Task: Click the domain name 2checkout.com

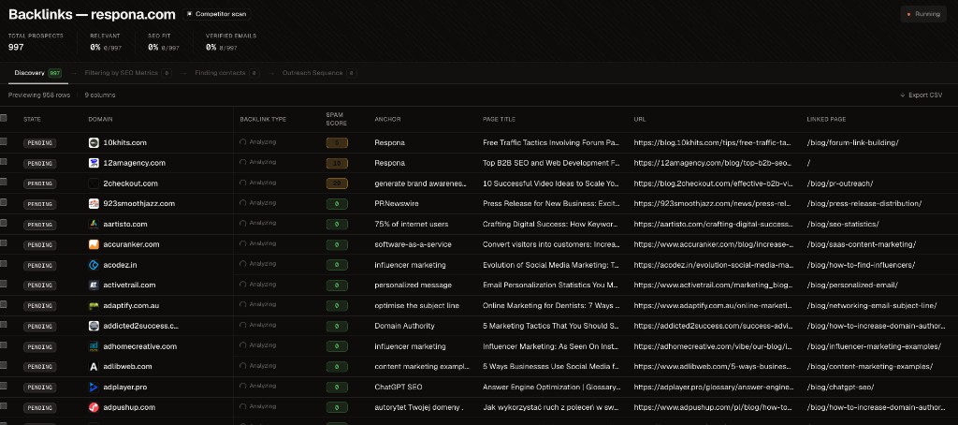Action: point(131,183)
